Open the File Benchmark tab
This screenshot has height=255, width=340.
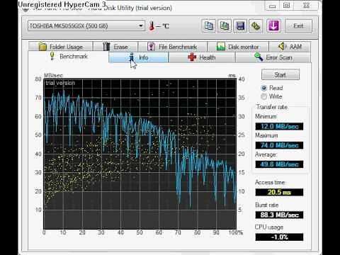click(172, 47)
